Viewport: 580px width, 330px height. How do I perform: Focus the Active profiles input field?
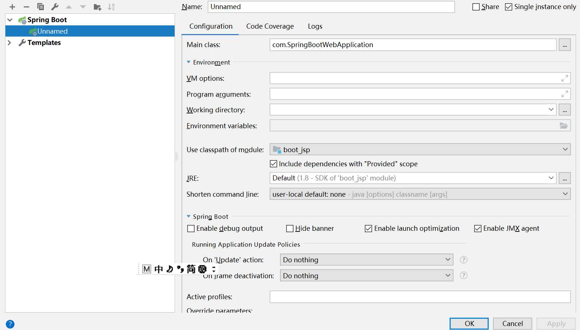click(420, 297)
